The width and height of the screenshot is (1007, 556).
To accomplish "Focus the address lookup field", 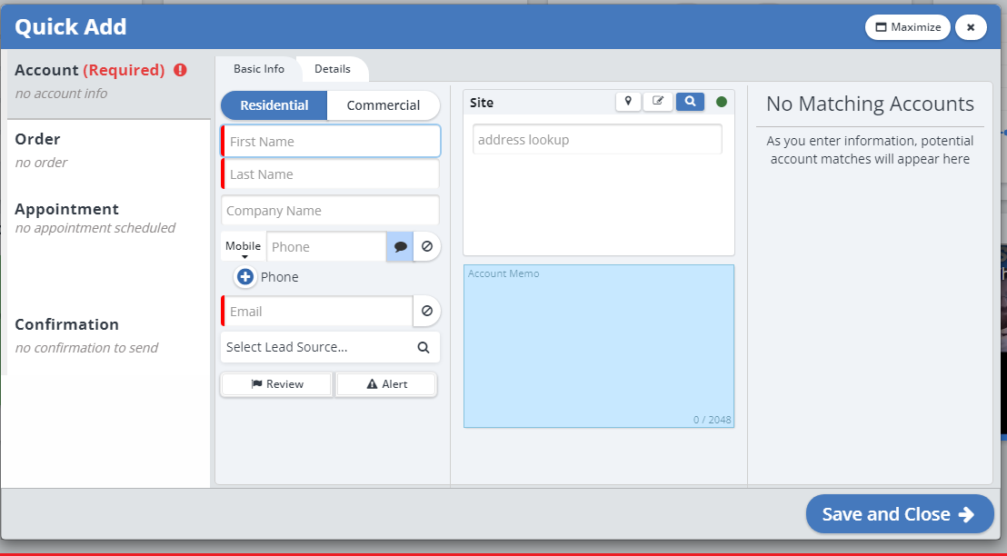I will (597, 140).
